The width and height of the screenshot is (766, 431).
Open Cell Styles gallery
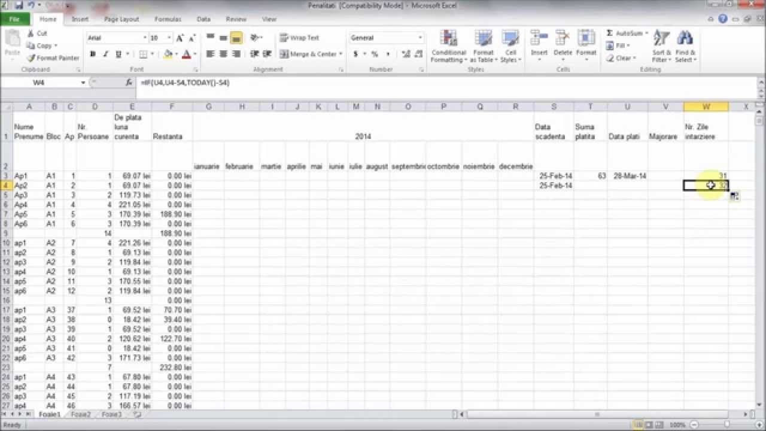tap(510, 46)
